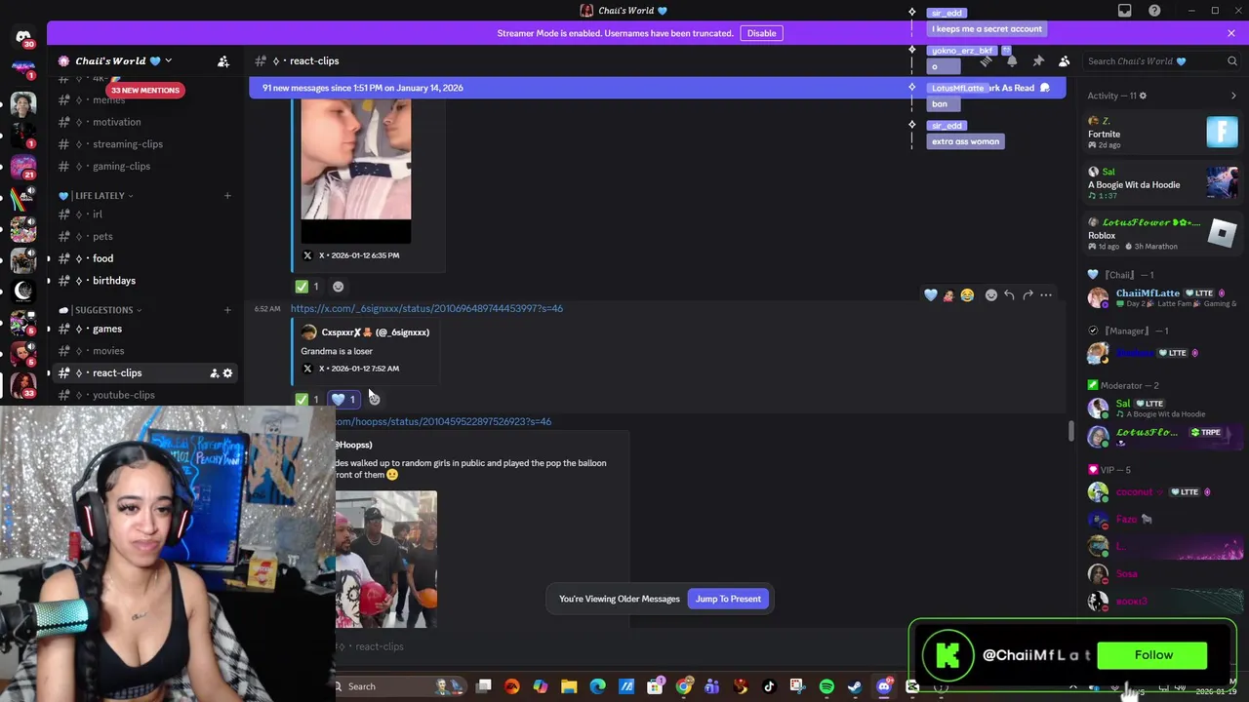This screenshot has width=1249, height=702.
Task: Open ChaiiMfLatte member profile
Action: 1163,298
